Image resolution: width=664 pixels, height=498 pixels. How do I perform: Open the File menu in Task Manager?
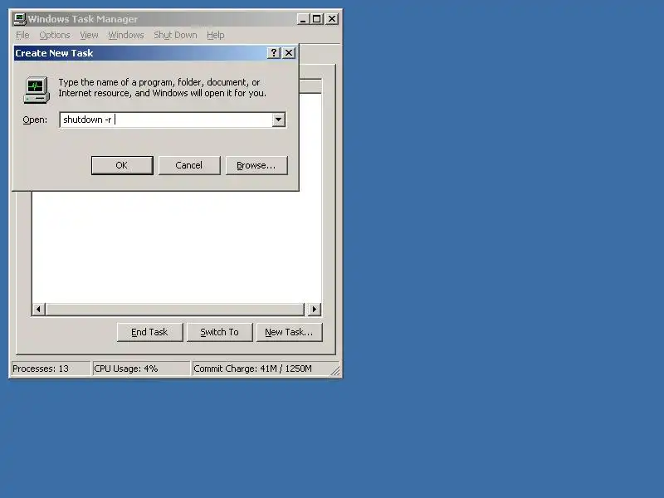pos(22,35)
